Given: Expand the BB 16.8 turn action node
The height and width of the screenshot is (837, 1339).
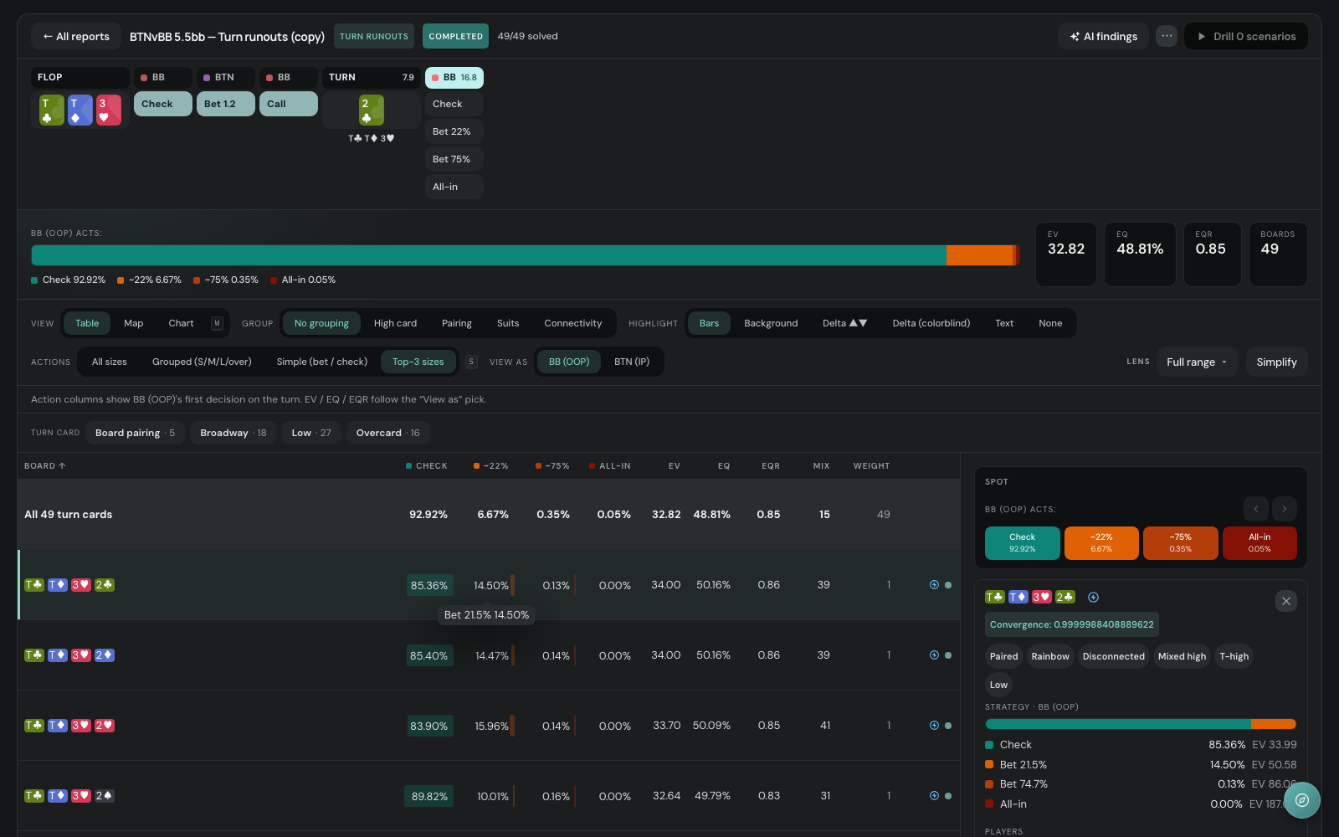Looking at the screenshot, I should (x=454, y=77).
